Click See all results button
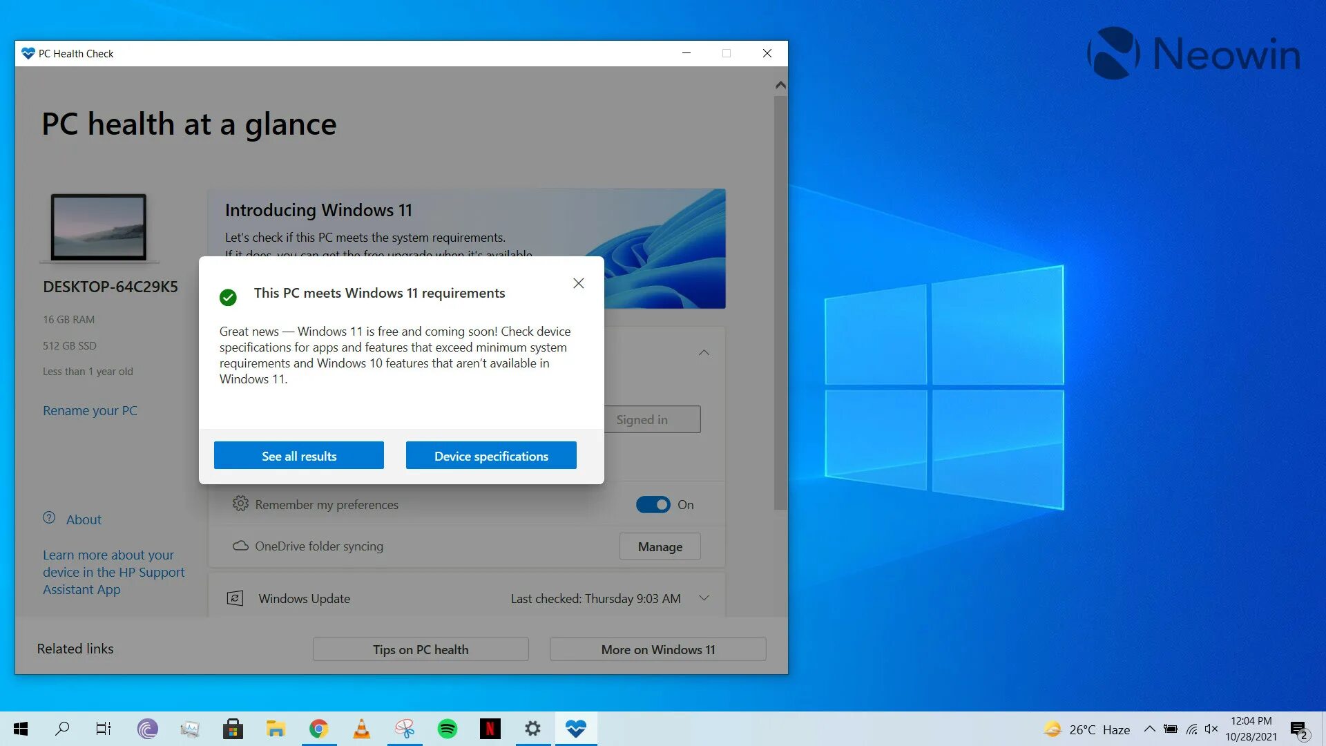Screen dimensions: 1326x746 click(x=299, y=455)
